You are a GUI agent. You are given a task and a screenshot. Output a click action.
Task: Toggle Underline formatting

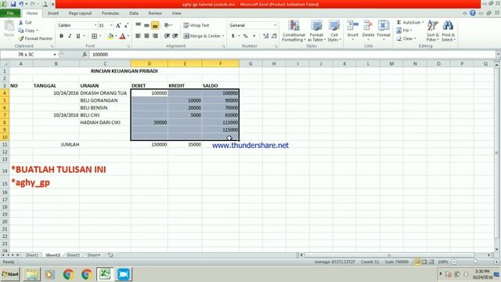tap(78, 36)
